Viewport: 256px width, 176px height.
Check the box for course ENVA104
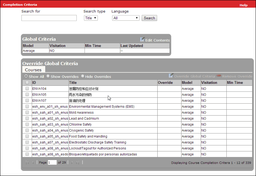pyautogui.click(x=27, y=89)
